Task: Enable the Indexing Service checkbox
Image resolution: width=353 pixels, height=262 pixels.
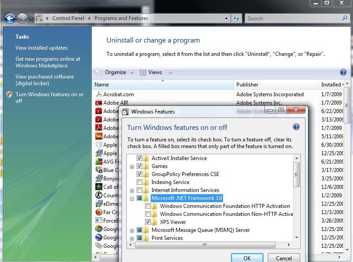Action: coord(139,182)
